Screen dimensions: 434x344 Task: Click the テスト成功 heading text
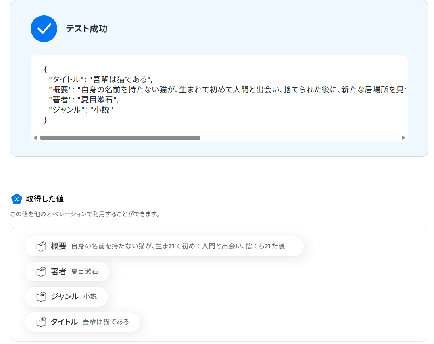(x=87, y=29)
